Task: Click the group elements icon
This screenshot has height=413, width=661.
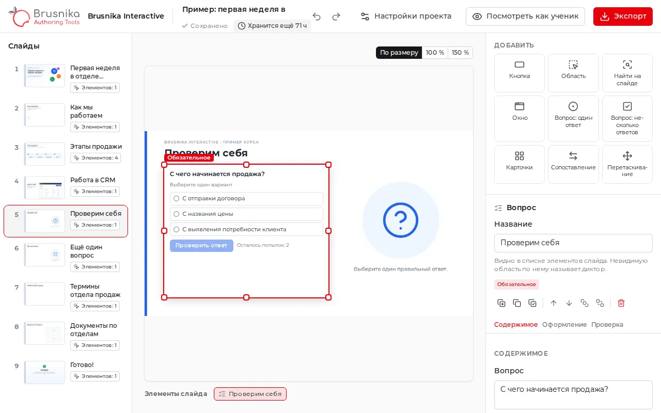Action: (x=585, y=303)
